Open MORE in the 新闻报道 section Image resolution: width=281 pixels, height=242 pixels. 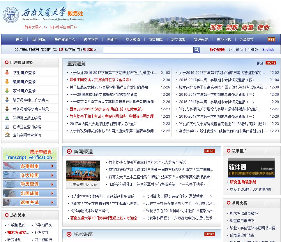click(x=209, y=151)
